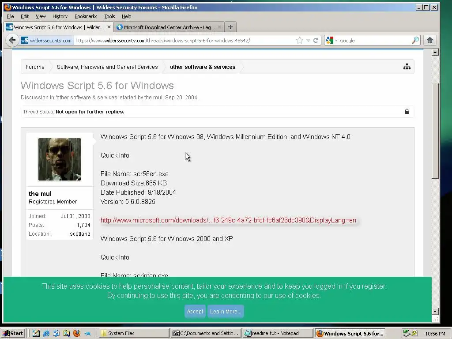Close the Windows Script 5.6 tab
This screenshot has height=339, width=452.
tap(109, 27)
